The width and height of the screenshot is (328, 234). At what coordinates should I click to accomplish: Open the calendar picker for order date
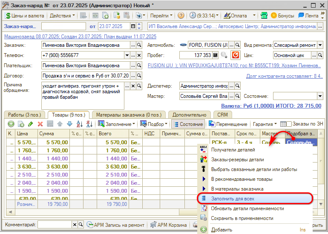(133, 27)
